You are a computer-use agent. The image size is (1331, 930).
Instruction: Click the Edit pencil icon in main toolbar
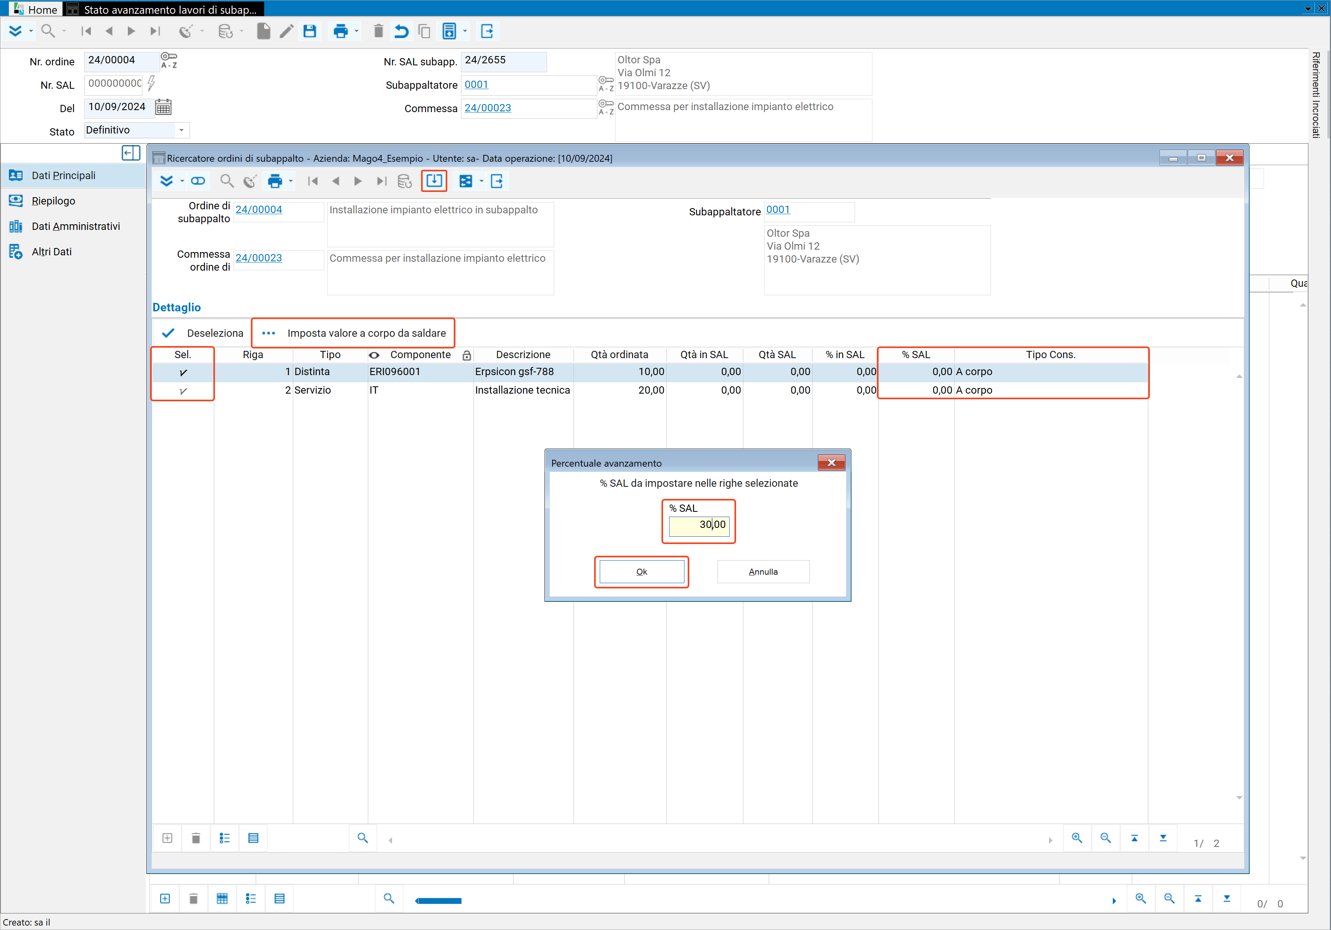[x=286, y=31]
